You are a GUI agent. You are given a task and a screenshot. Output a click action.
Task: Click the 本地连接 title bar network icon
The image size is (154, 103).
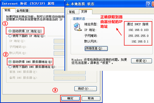(x=68, y=4)
